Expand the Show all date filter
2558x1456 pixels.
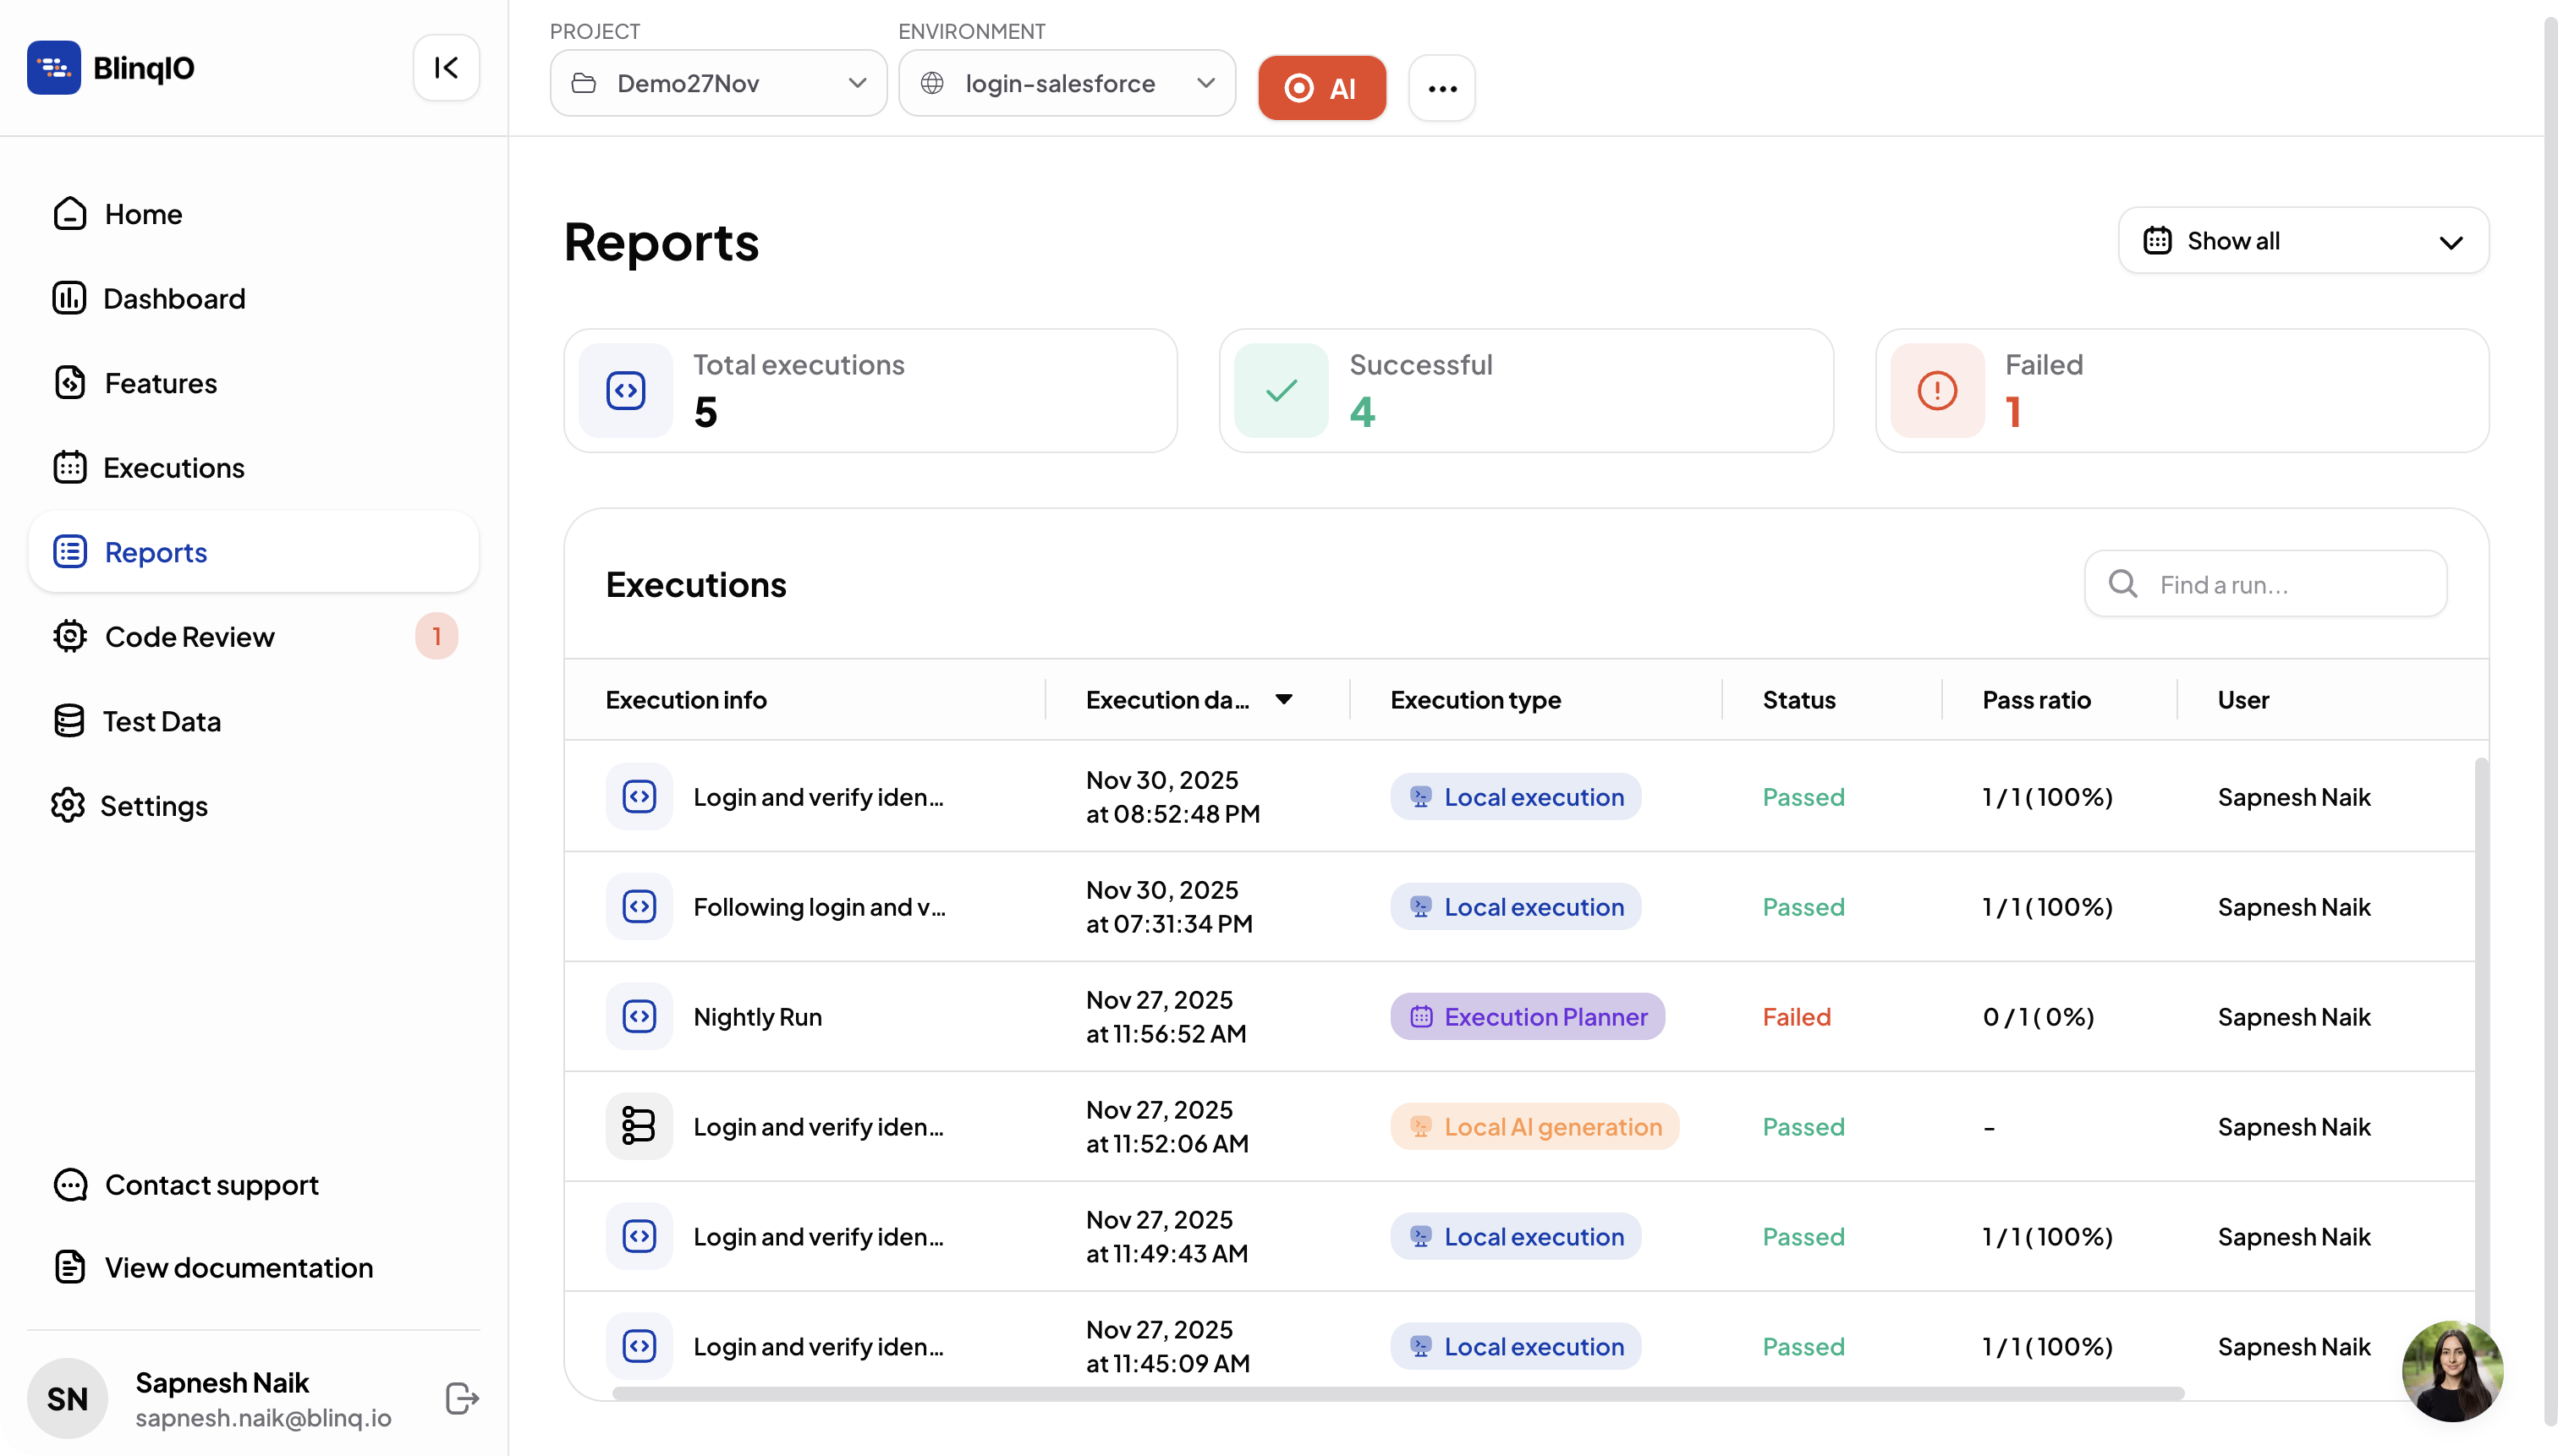click(x=2303, y=241)
